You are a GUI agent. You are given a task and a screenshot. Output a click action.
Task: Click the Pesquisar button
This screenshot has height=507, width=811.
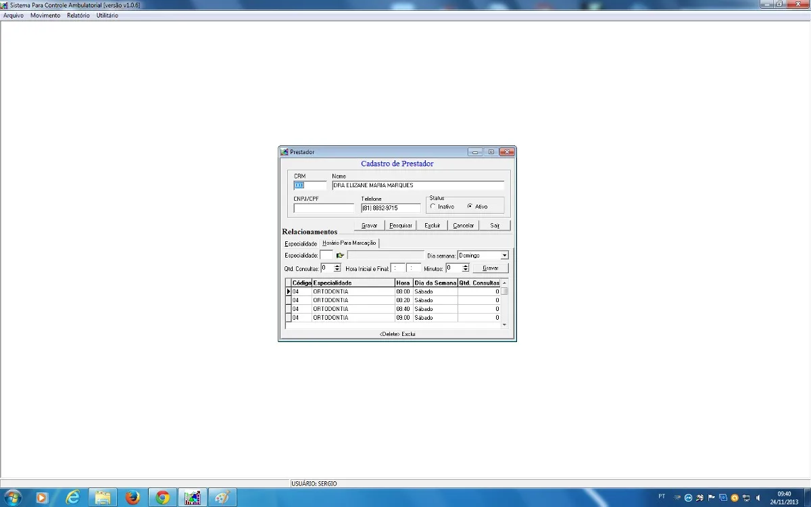click(x=401, y=225)
